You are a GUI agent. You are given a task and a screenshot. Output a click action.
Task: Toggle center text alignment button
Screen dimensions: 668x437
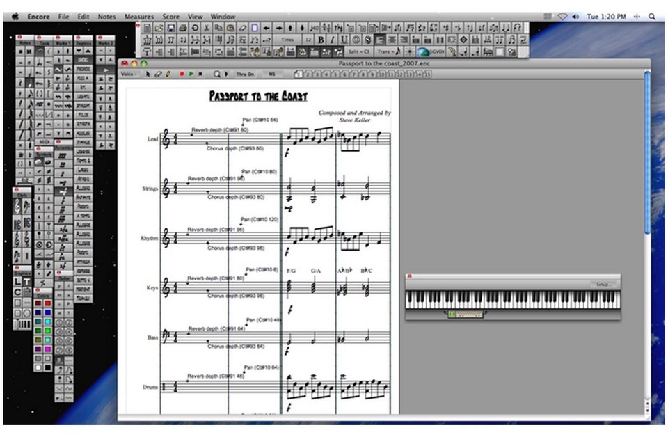(392, 40)
